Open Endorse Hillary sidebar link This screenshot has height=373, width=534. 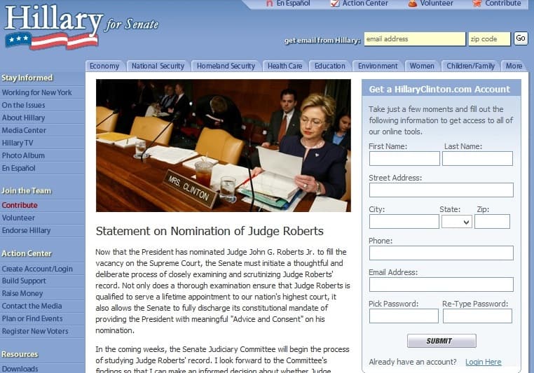click(26, 230)
